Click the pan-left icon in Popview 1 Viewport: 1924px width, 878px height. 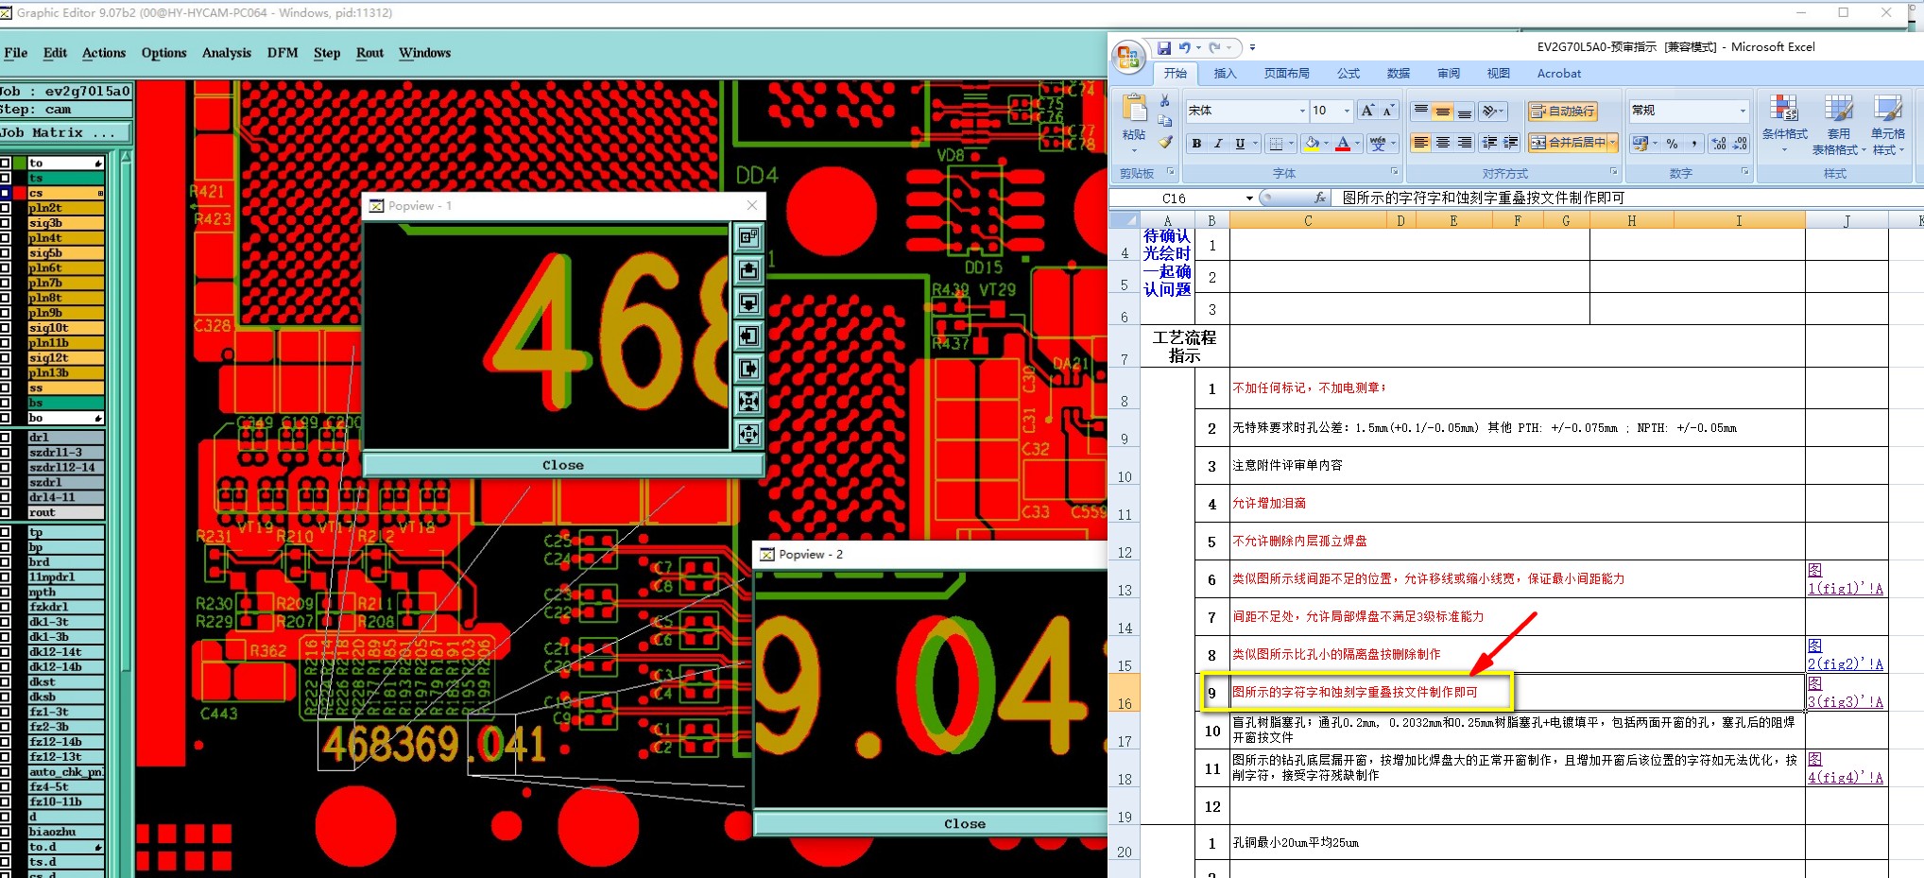748,336
